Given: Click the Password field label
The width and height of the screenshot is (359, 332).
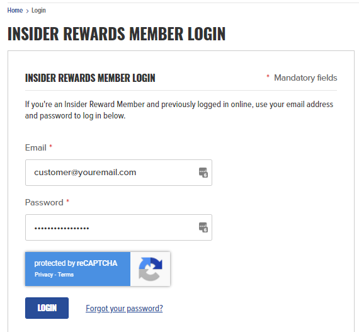Looking at the screenshot, I should pos(44,202).
